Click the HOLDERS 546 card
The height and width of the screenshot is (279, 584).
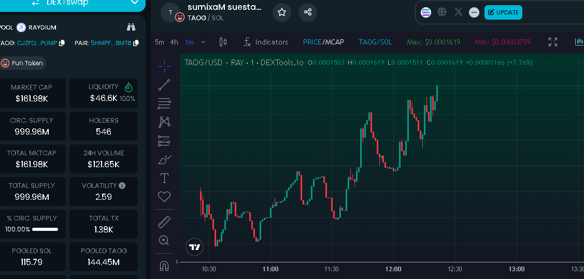point(104,126)
